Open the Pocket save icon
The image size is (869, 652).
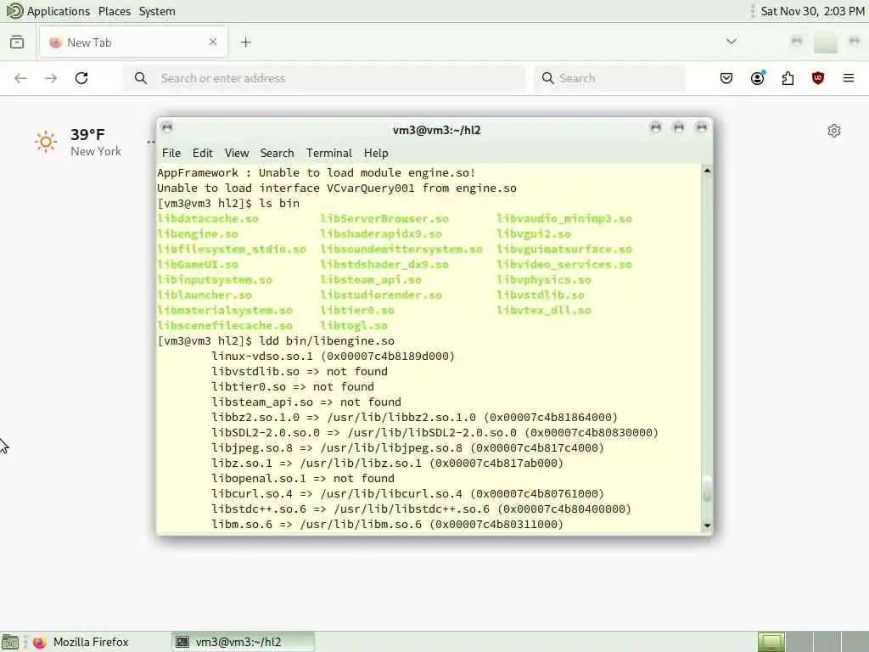tap(726, 78)
